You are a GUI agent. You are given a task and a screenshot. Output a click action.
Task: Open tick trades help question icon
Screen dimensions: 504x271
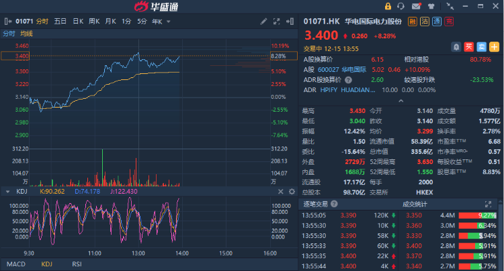coord(334,204)
